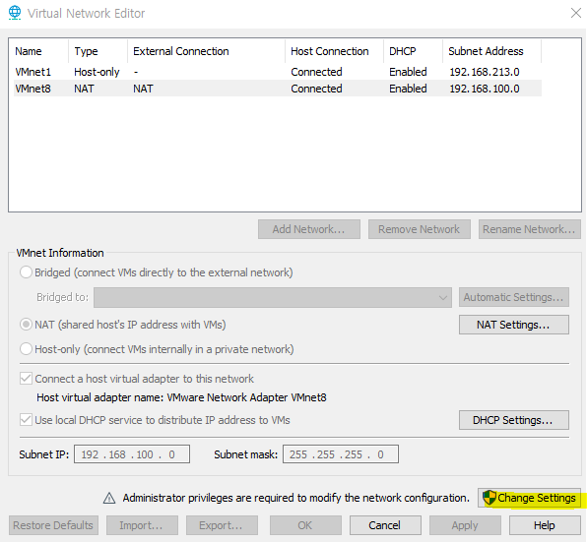Screen dimensions: 587x542
Task: Click the Automatic Settings button
Action: coord(514,297)
